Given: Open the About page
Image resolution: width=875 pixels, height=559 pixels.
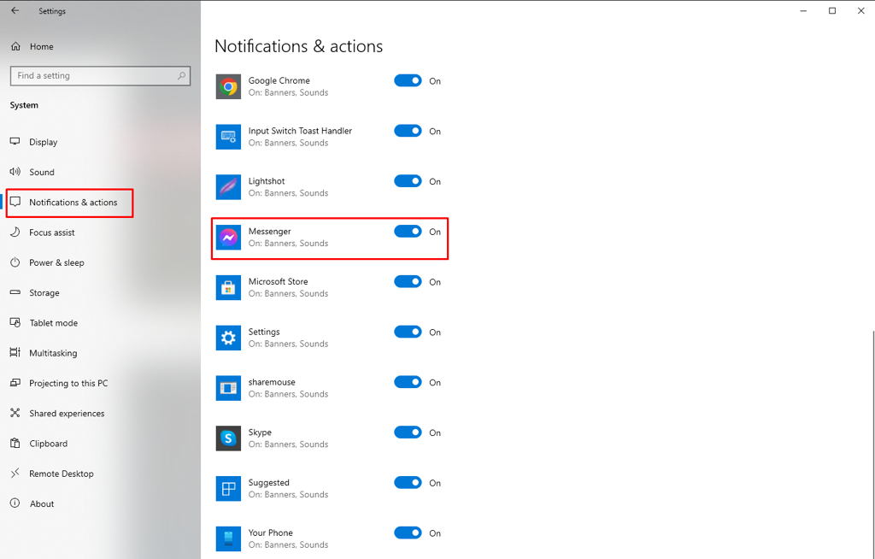Looking at the screenshot, I should coord(101,503).
